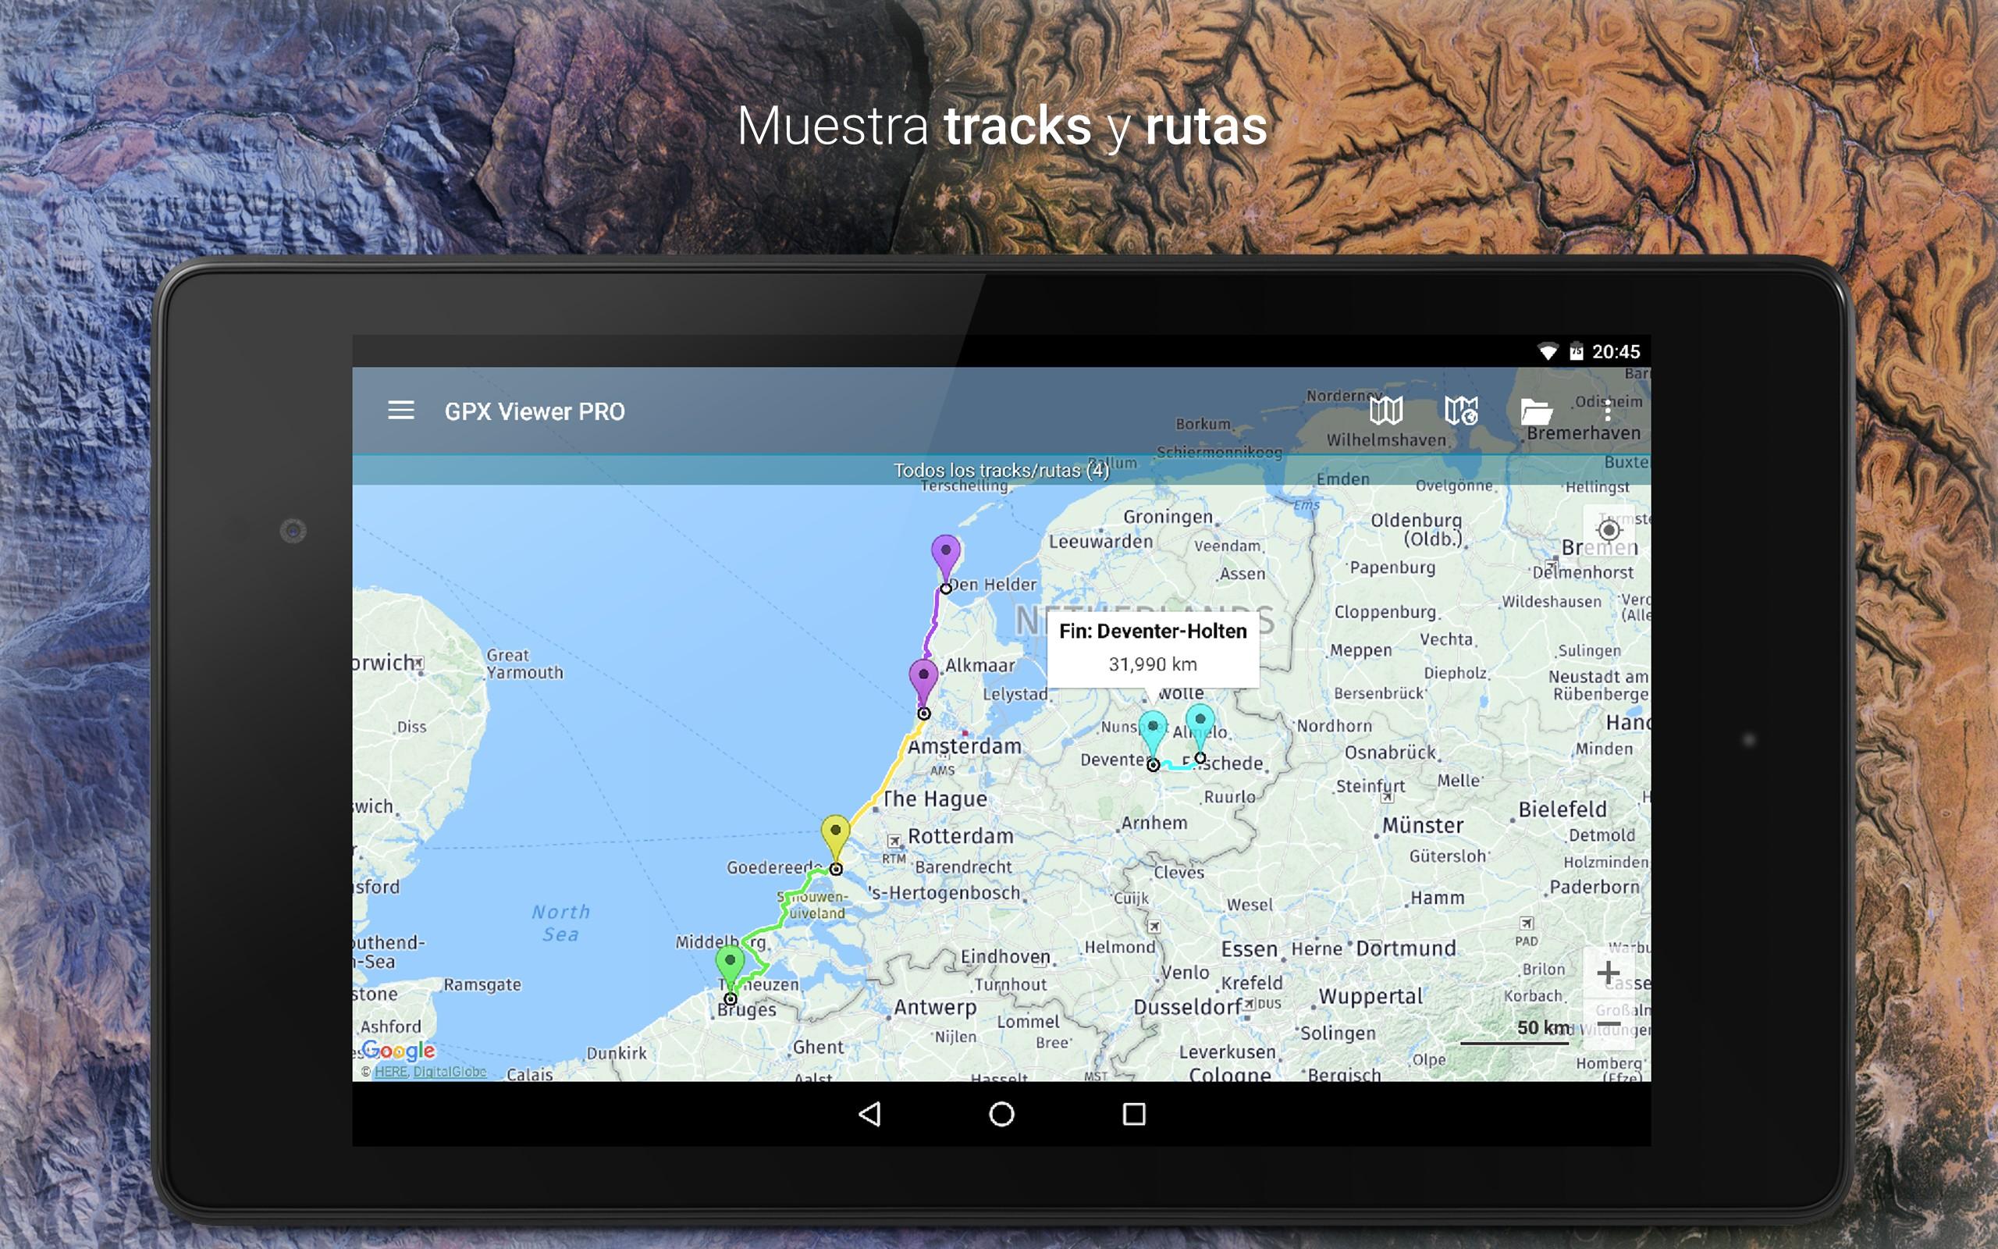Click the Münster city label
This screenshot has height=1249, width=1998.
click(1423, 825)
